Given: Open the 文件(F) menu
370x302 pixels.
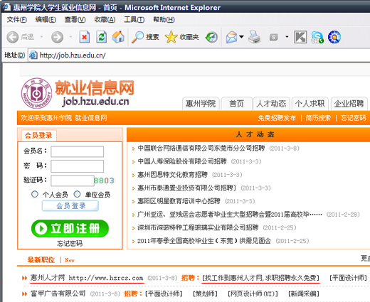Looking at the screenshot, I should [x=17, y=19].
